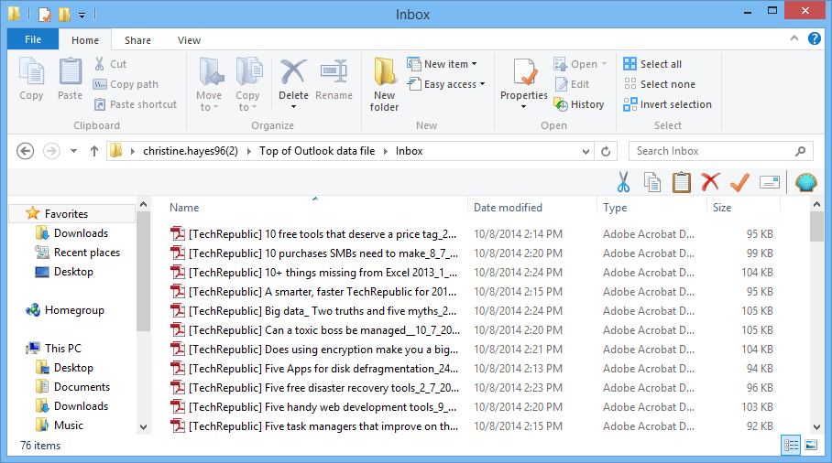Click the shell globe toolbar icon
This screenshot has width=832, height=463.
806,182
